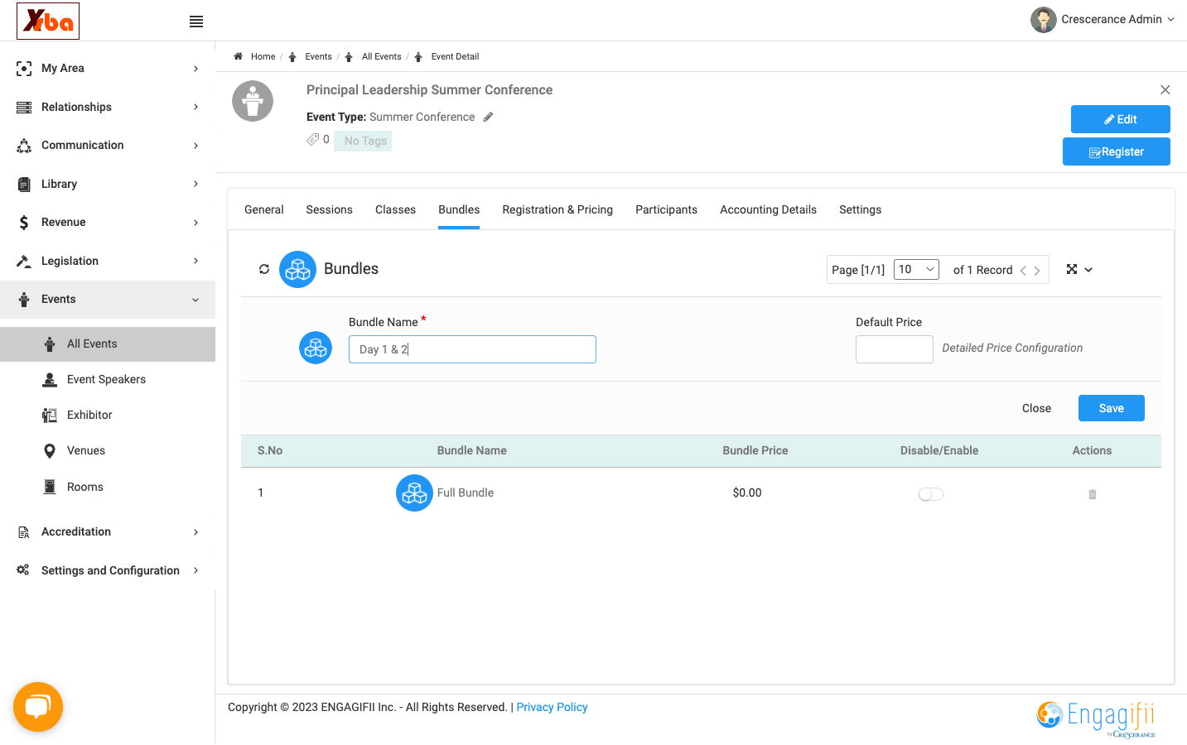The width and height of the screenshot is (1187, 745).
Task: Enable the Full Bundle toggle switch
Action: 931,494
